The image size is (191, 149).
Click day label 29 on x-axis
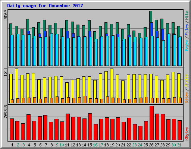pyautogui.click(x=168, y=145)
